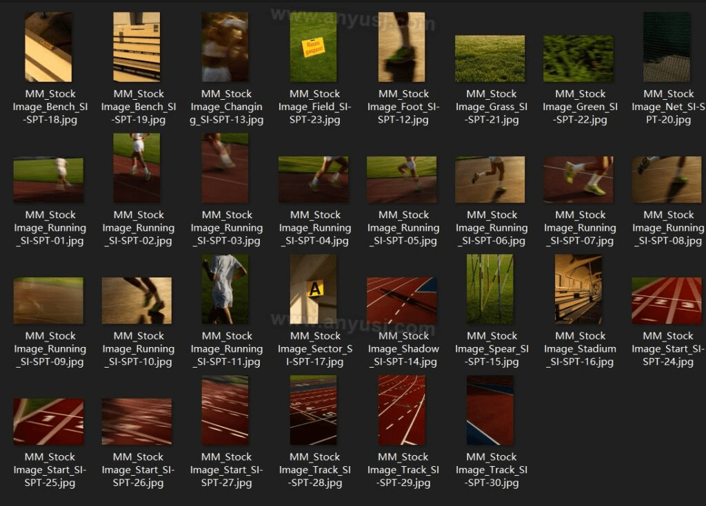Select the Shadow_SI-SPT-14.jpg image
706x506 pixels.
401,301
